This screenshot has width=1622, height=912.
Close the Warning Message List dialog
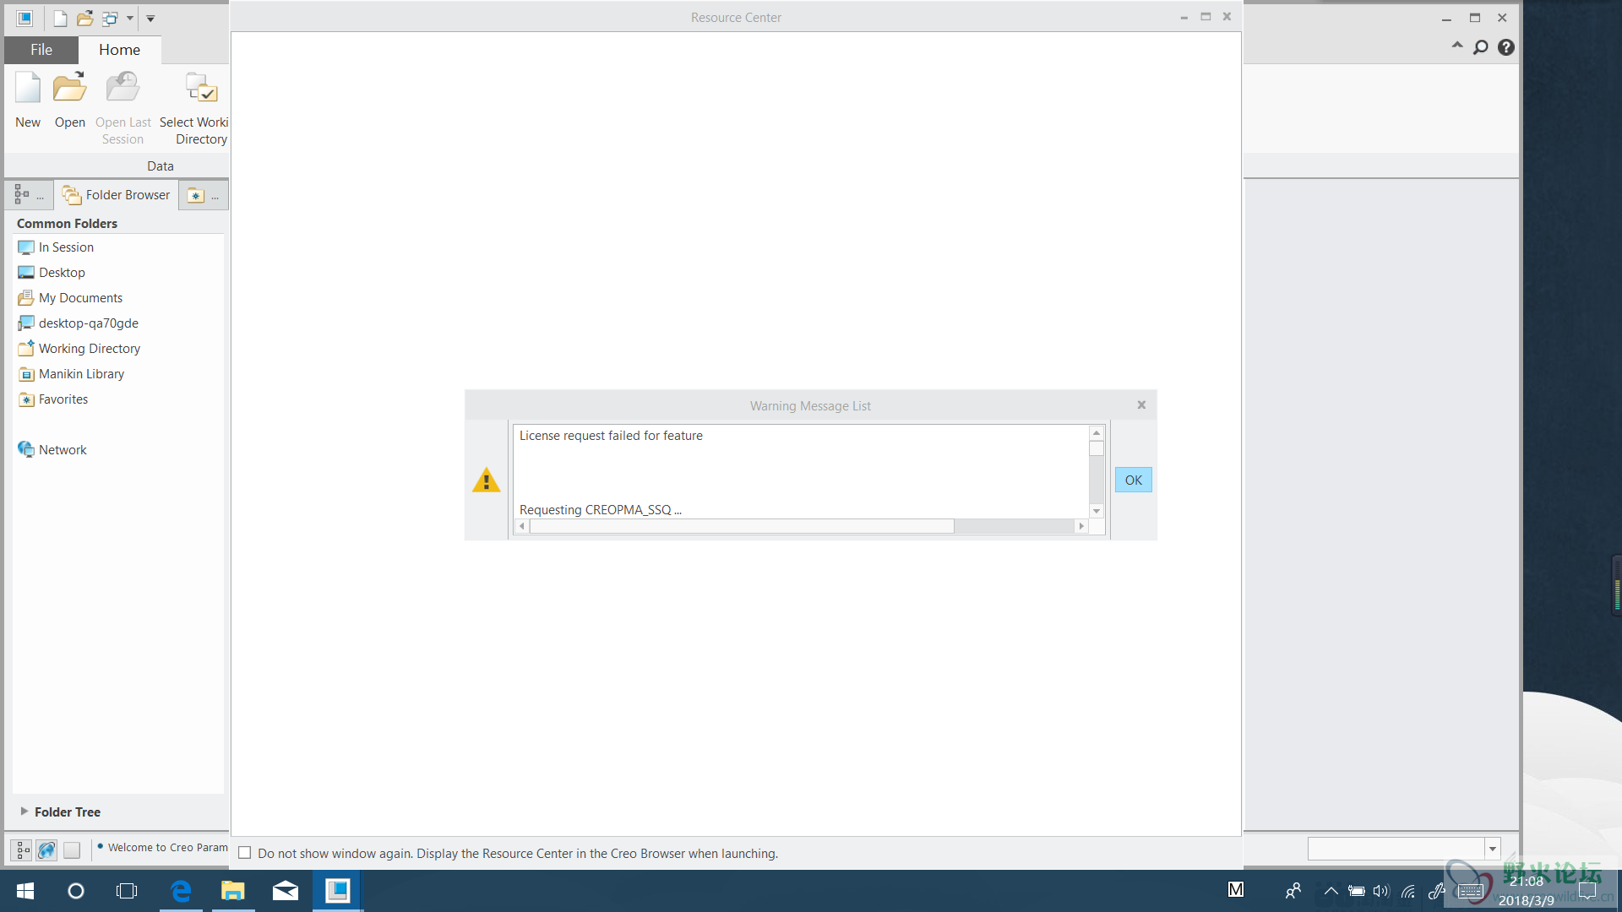[1141, 405]
